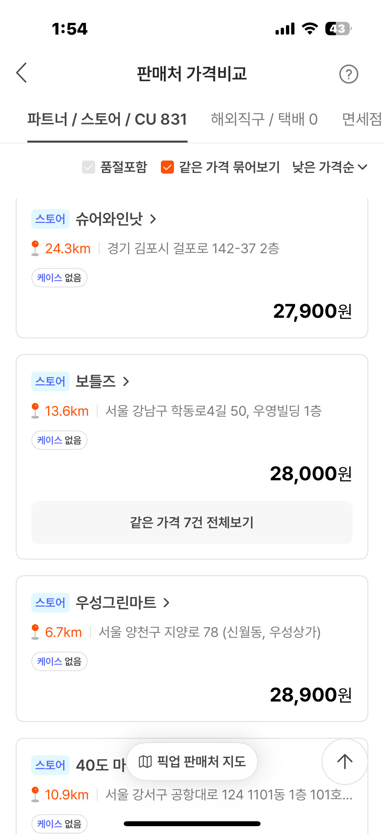Tap the location pin beside 24.3km
The width and height of the screenshot is (384, 834).
[x=35, y=248]
